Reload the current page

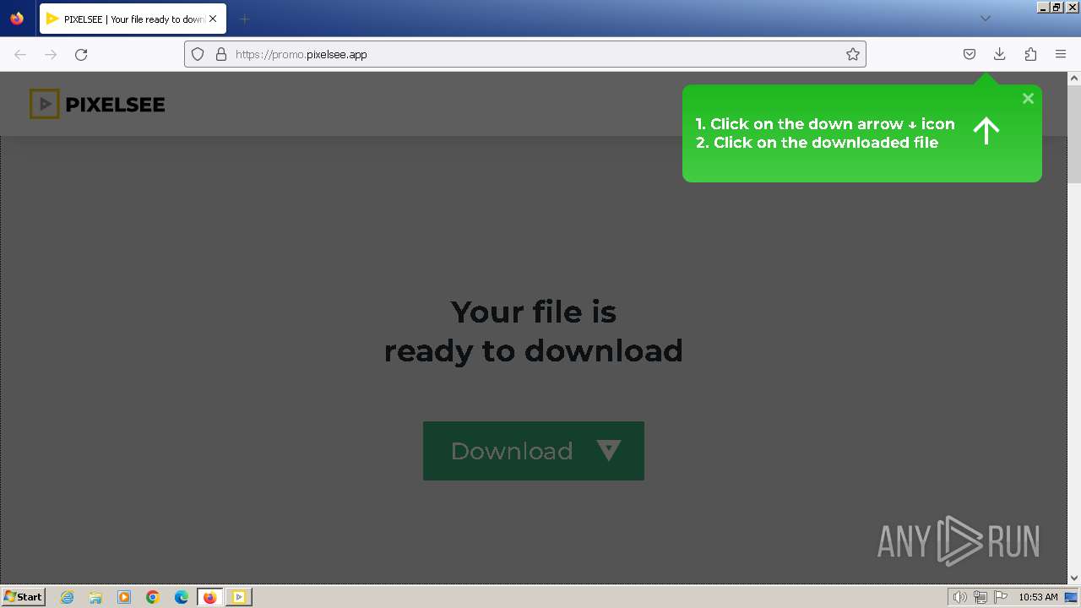[81, 54]
